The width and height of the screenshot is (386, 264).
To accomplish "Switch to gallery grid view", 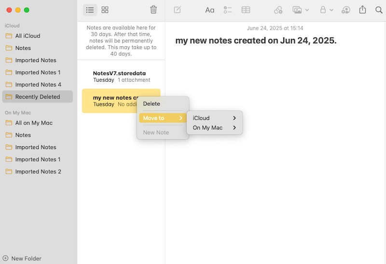I will (x=105, y=10).
